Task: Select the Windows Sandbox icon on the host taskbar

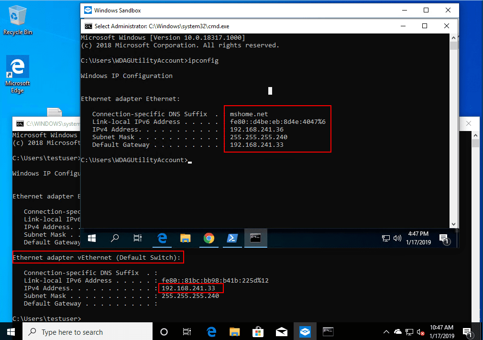Action: coord(305,331)
